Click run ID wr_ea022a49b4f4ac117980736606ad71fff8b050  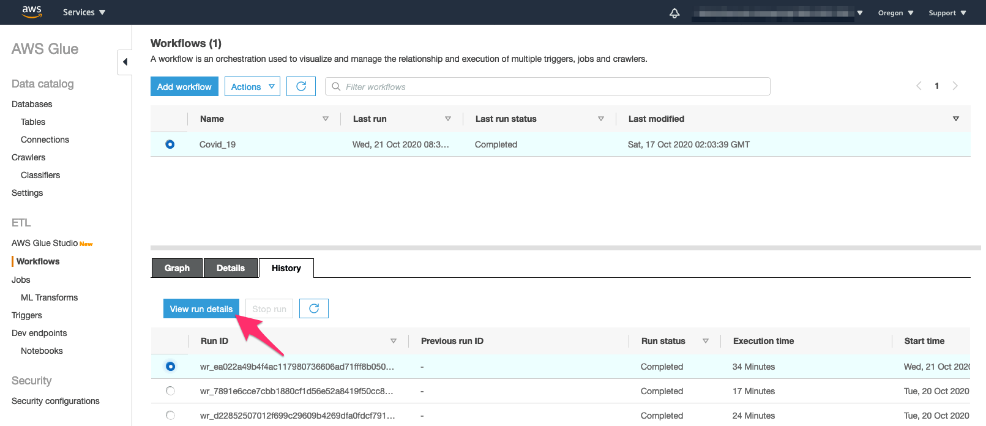click(297, 367)
